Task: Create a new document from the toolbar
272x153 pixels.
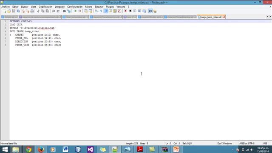Action: click(5, 11)
